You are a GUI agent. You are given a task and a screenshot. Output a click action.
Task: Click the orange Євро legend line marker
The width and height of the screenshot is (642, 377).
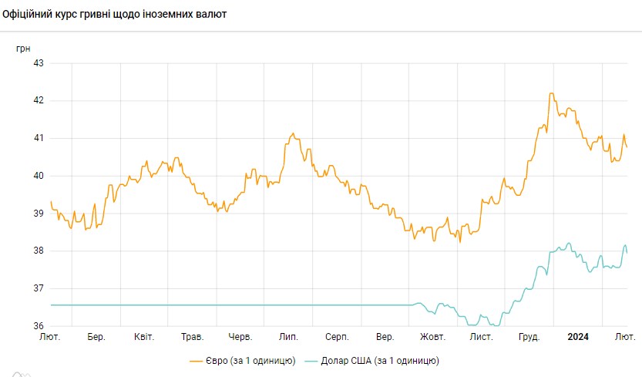tap(196, 360)
